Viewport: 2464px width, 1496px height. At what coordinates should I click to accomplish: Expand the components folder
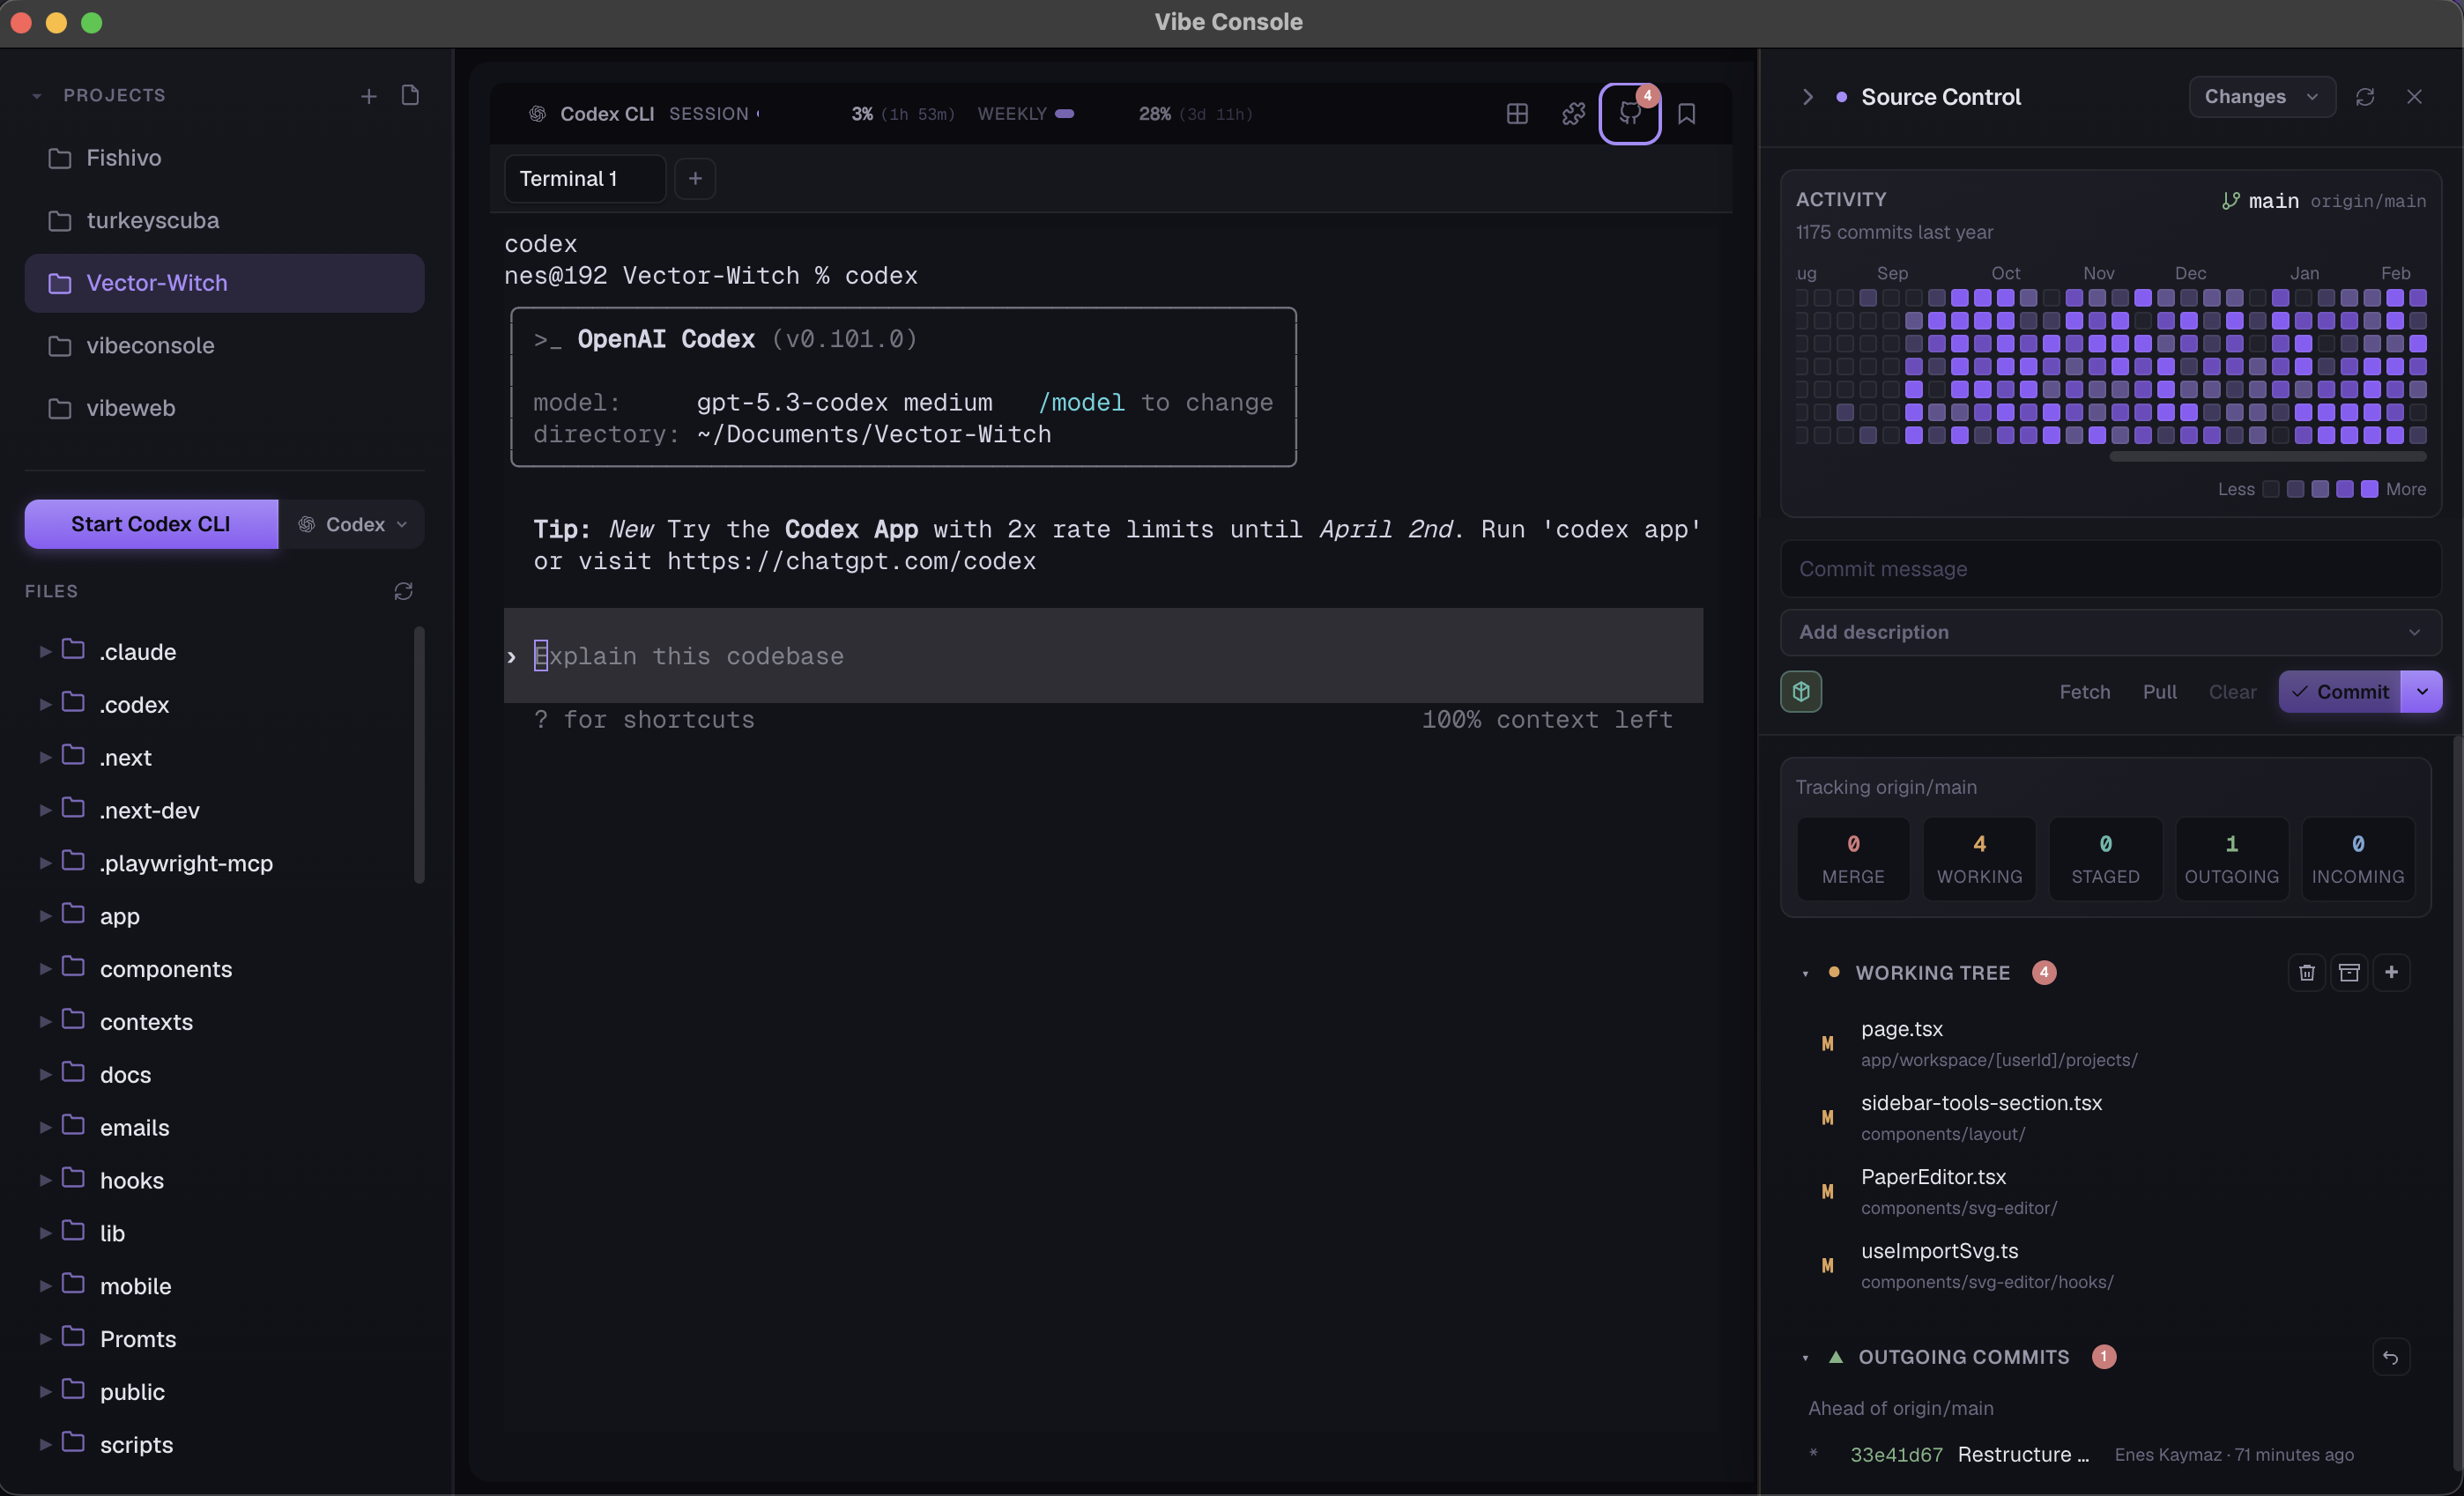(45, 969)
